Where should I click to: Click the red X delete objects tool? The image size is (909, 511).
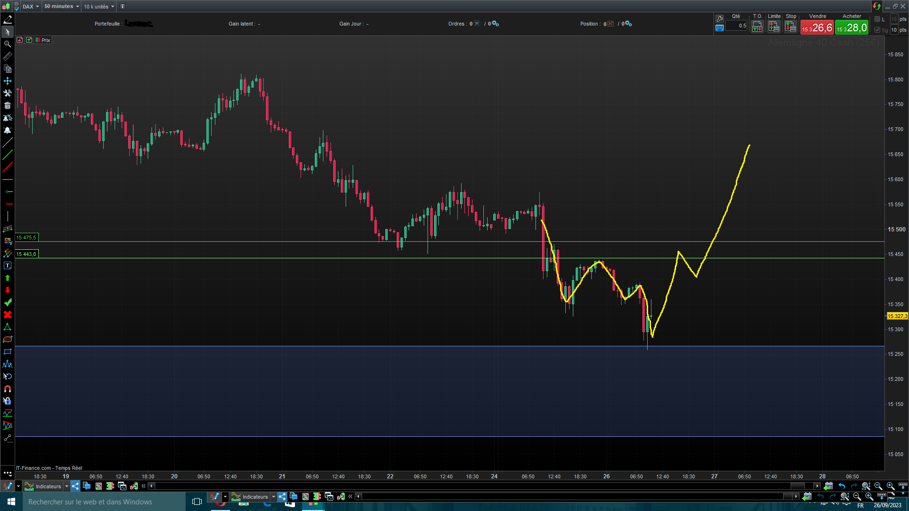pyautogui.click(x=8, y=315)
